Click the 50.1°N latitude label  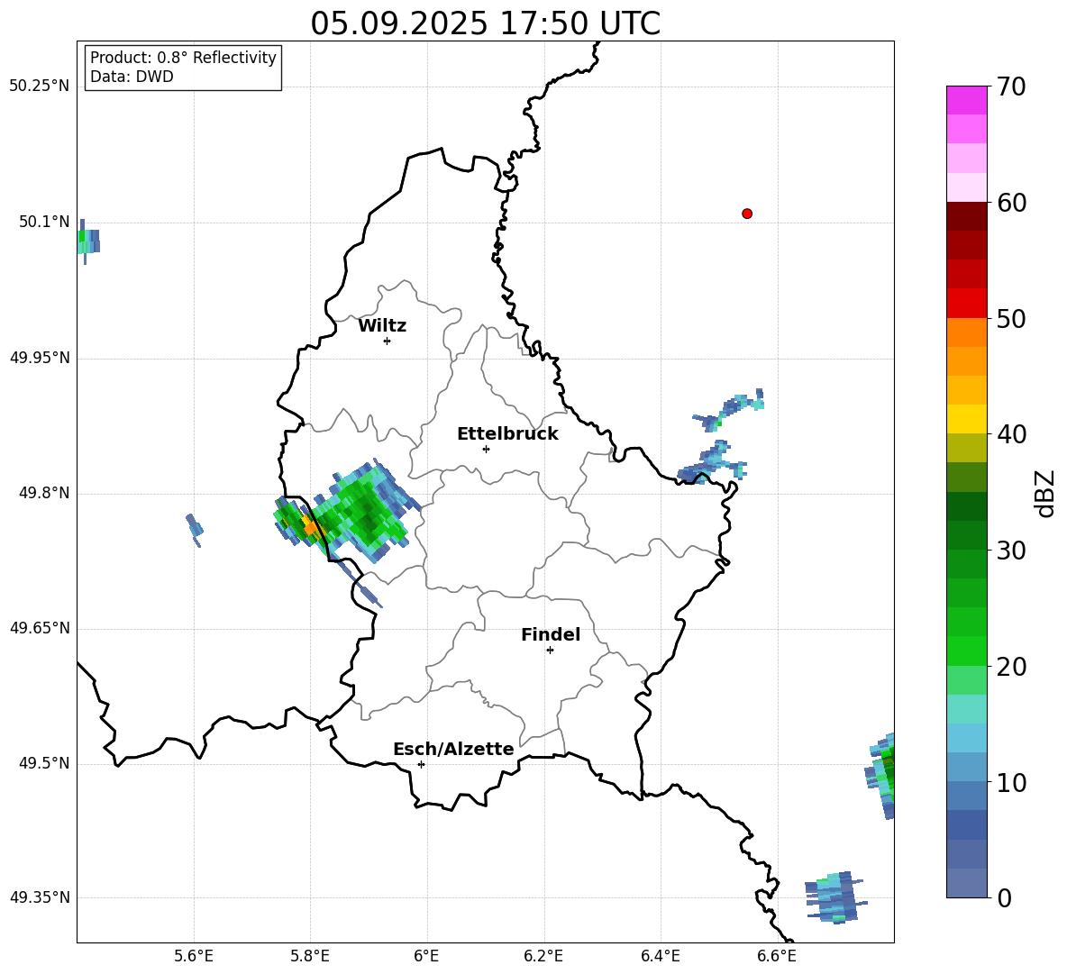point(43,222)
